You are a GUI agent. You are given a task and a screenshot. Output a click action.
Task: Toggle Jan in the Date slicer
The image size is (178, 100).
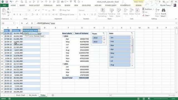(x=120, y=37)
